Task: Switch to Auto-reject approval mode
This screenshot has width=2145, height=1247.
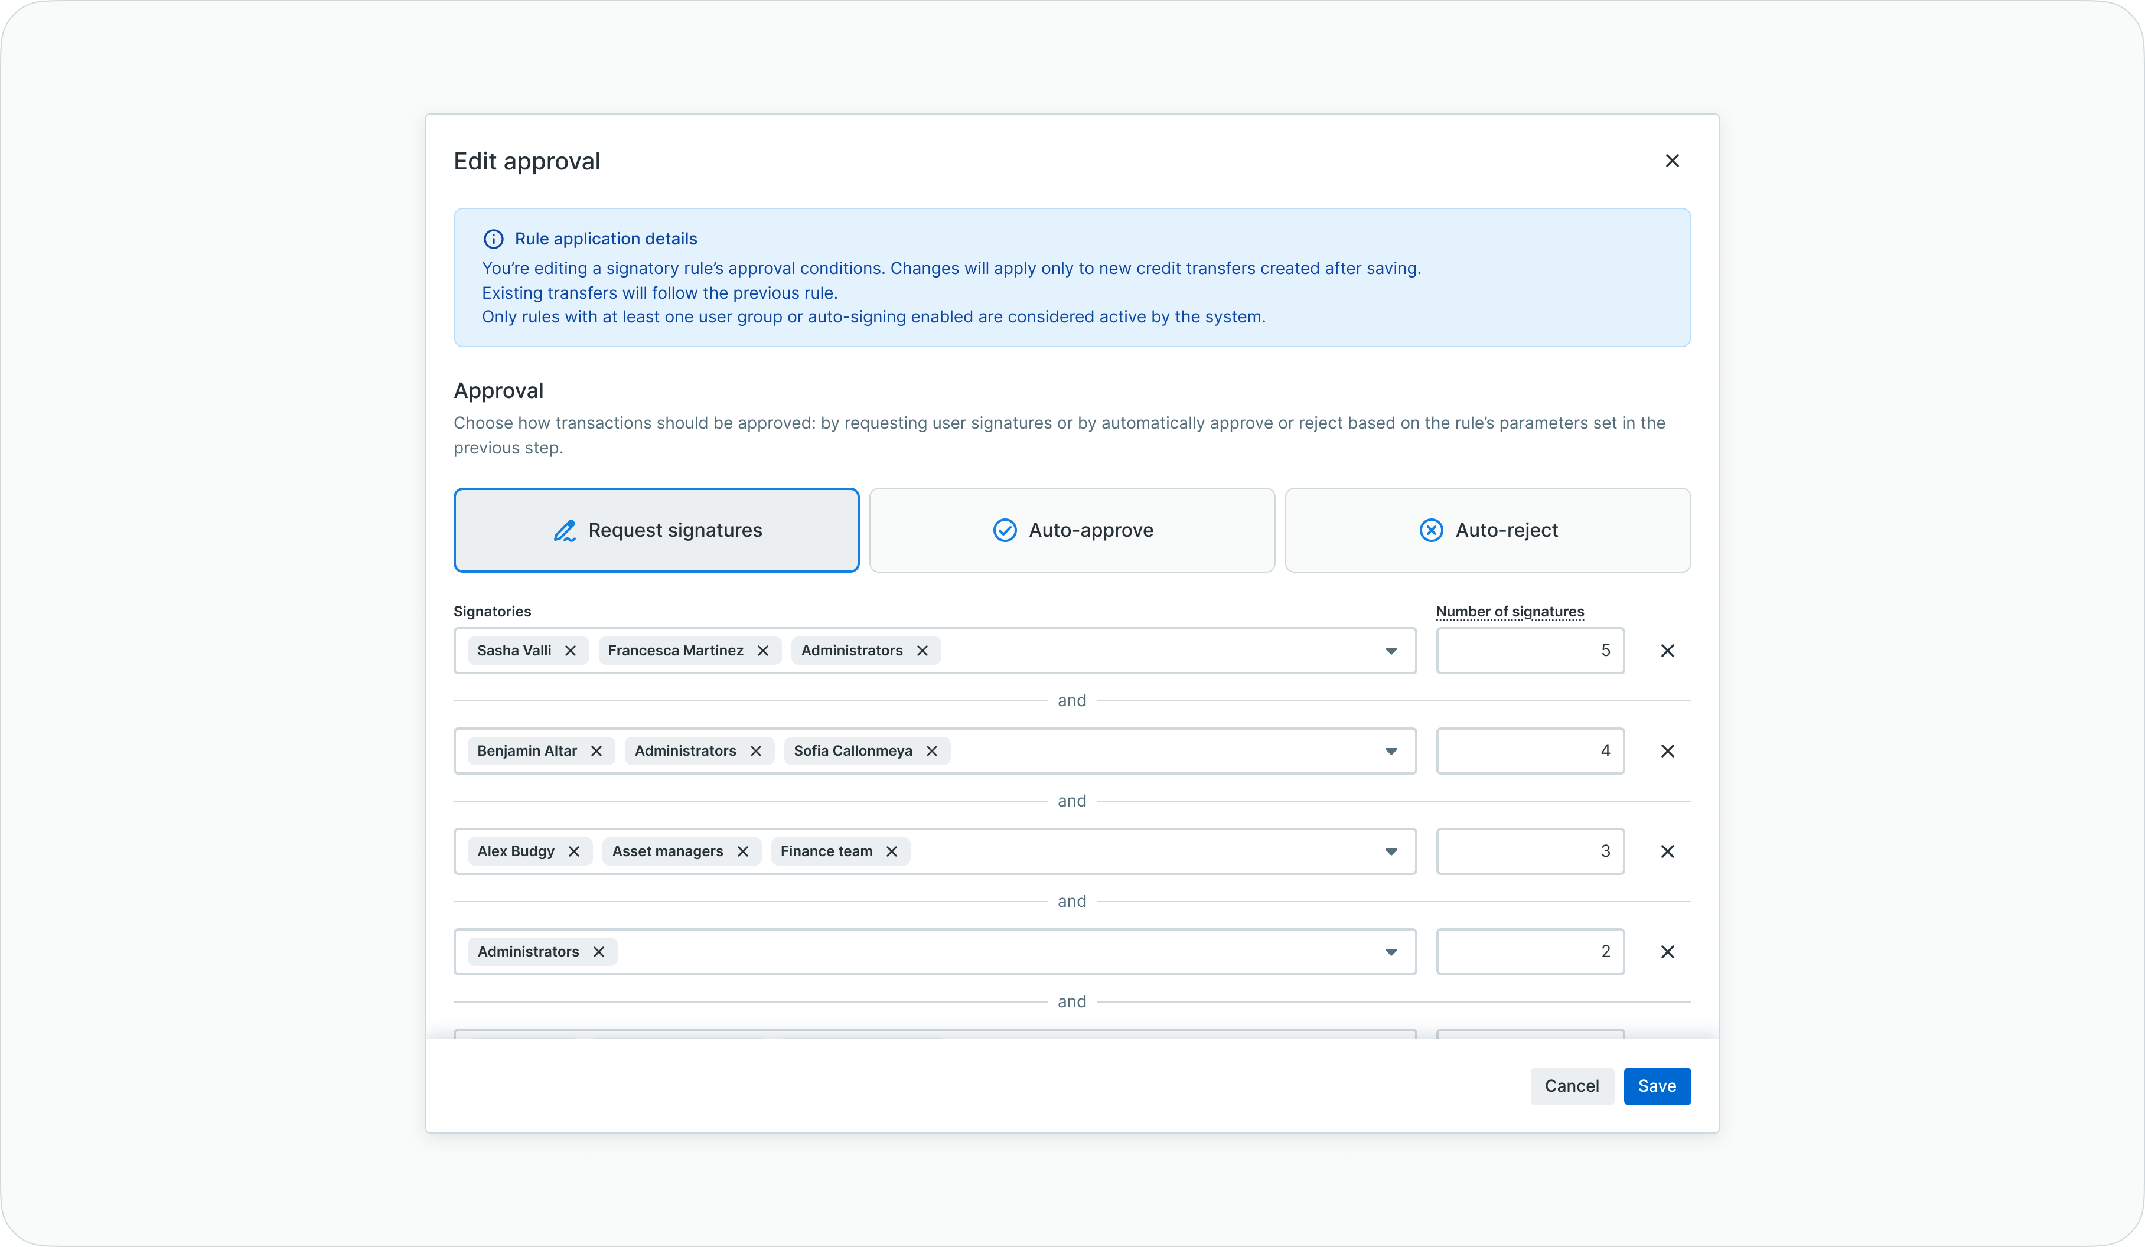Action: 1487,530
